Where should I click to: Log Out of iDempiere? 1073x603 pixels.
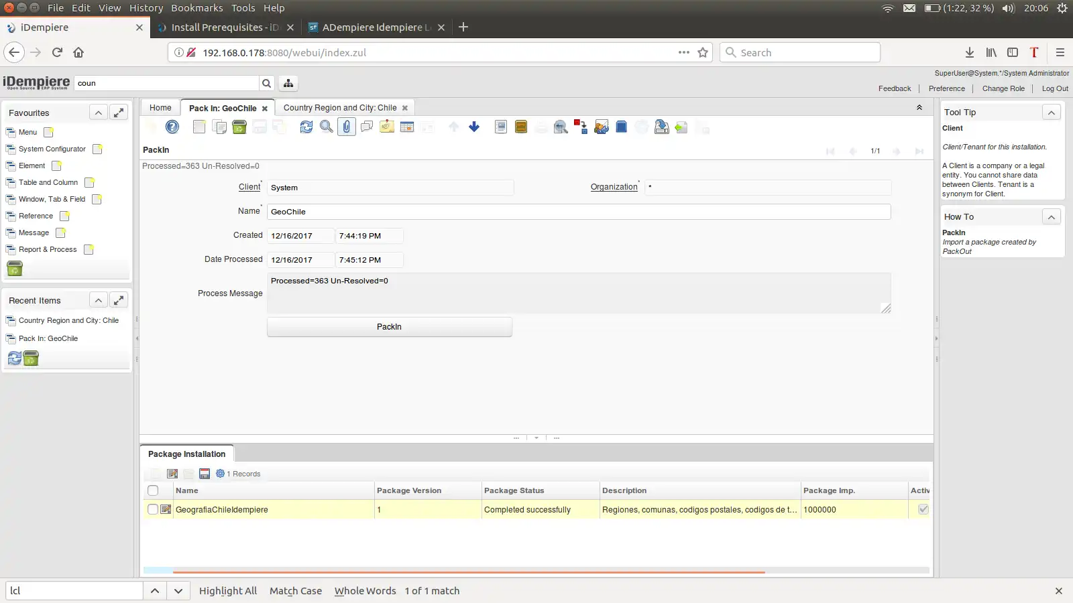[x=1055, y=88]
